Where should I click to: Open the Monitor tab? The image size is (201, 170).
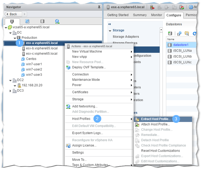(x=156, y=15)
